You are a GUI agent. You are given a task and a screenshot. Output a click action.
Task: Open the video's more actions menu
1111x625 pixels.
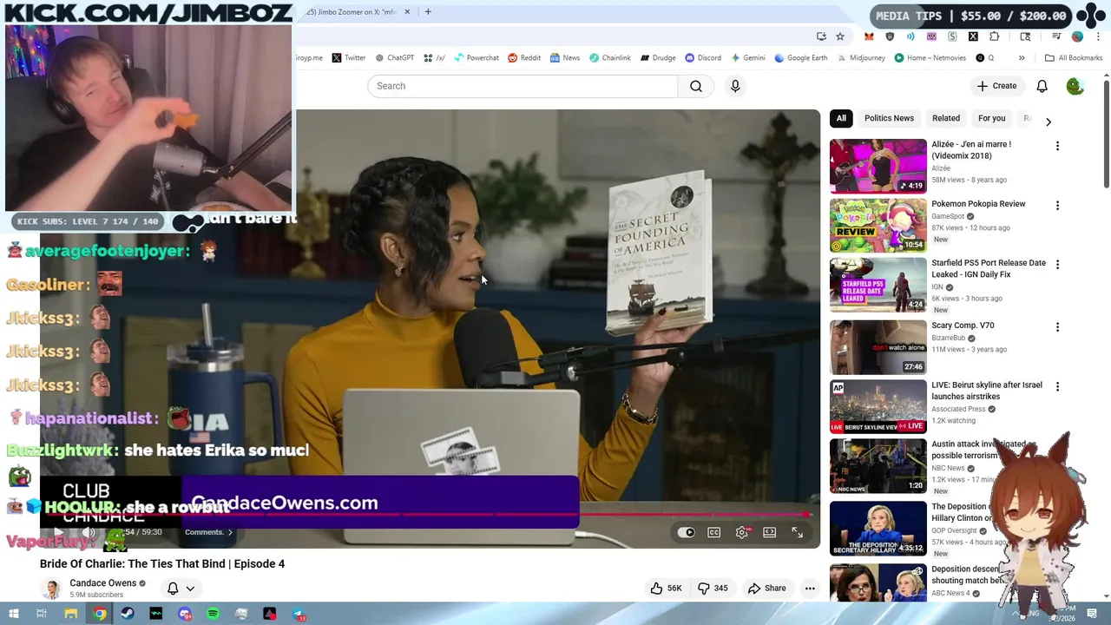810,588
